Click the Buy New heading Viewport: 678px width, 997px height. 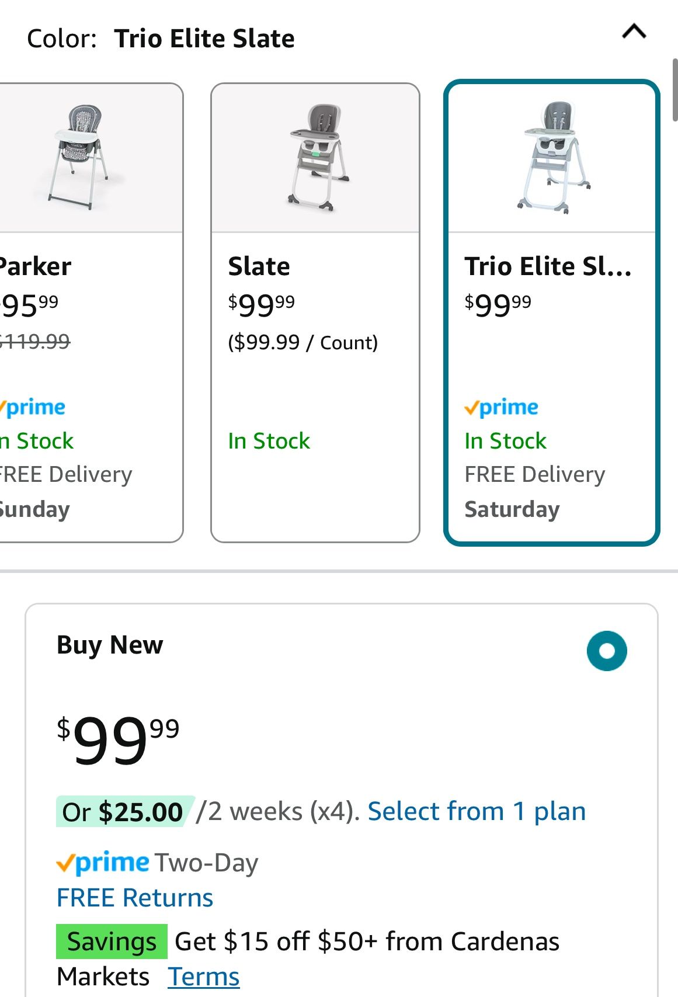pos(110,645)
